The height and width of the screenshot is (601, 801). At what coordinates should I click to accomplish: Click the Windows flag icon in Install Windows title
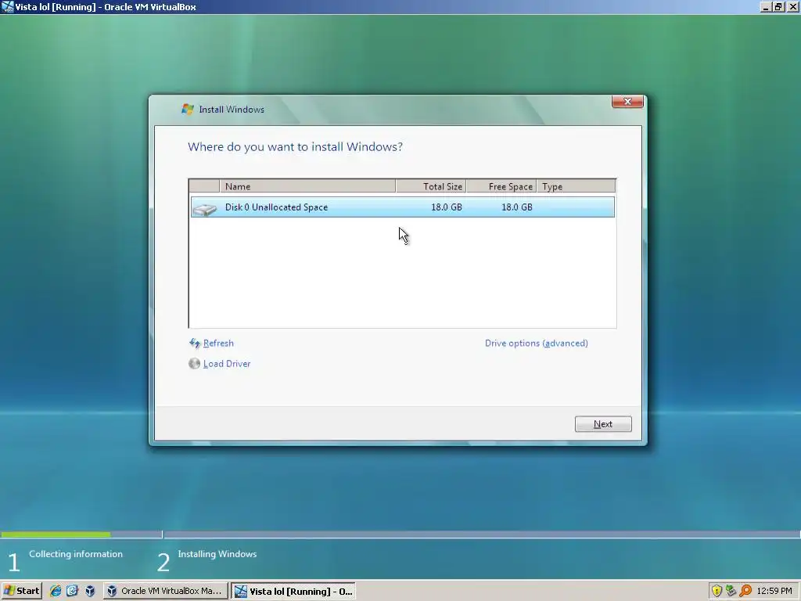coord(188,109)
